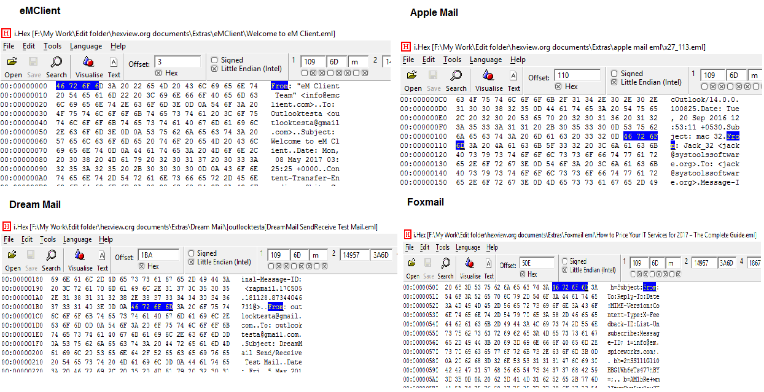Click the 'm' character field in eMClient window
This screenshot has height=392, width=764.
357,62
